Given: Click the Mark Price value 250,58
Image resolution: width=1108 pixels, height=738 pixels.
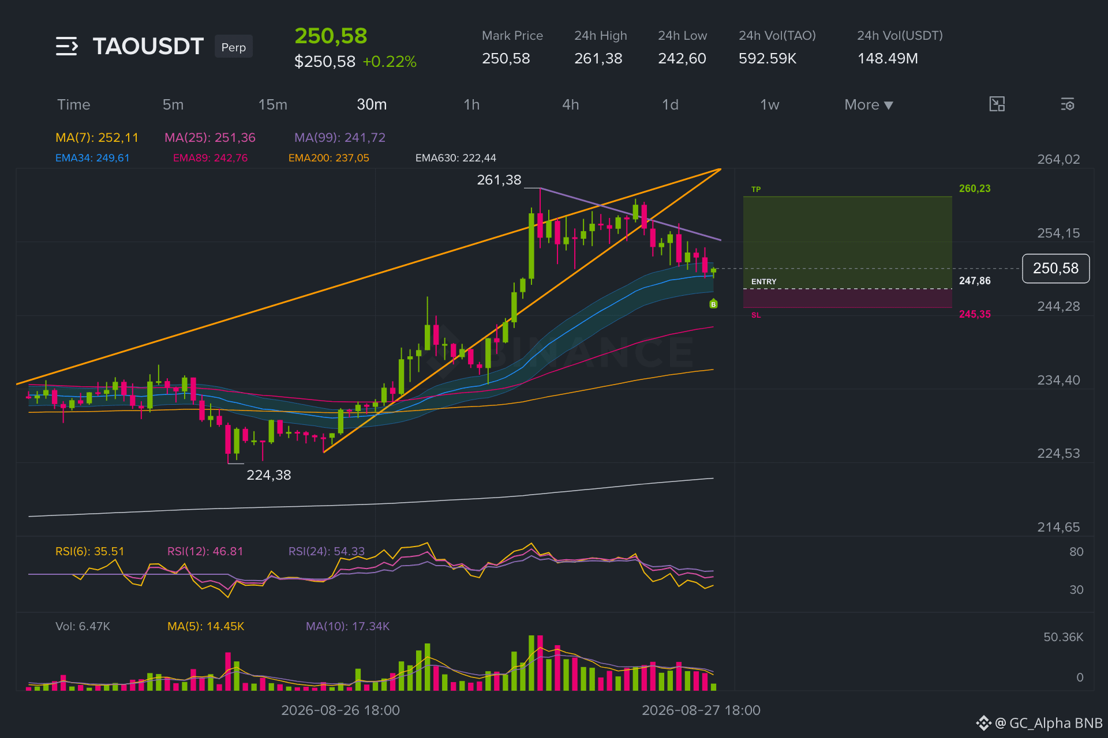Looking at the screenshot, I should pyautogui.click(x=506, y=59).
